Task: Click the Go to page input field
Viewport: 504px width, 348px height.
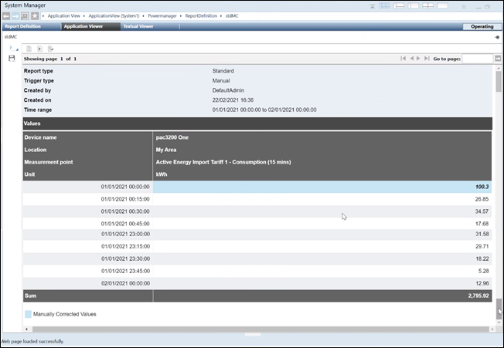Action: click(477, 59)
